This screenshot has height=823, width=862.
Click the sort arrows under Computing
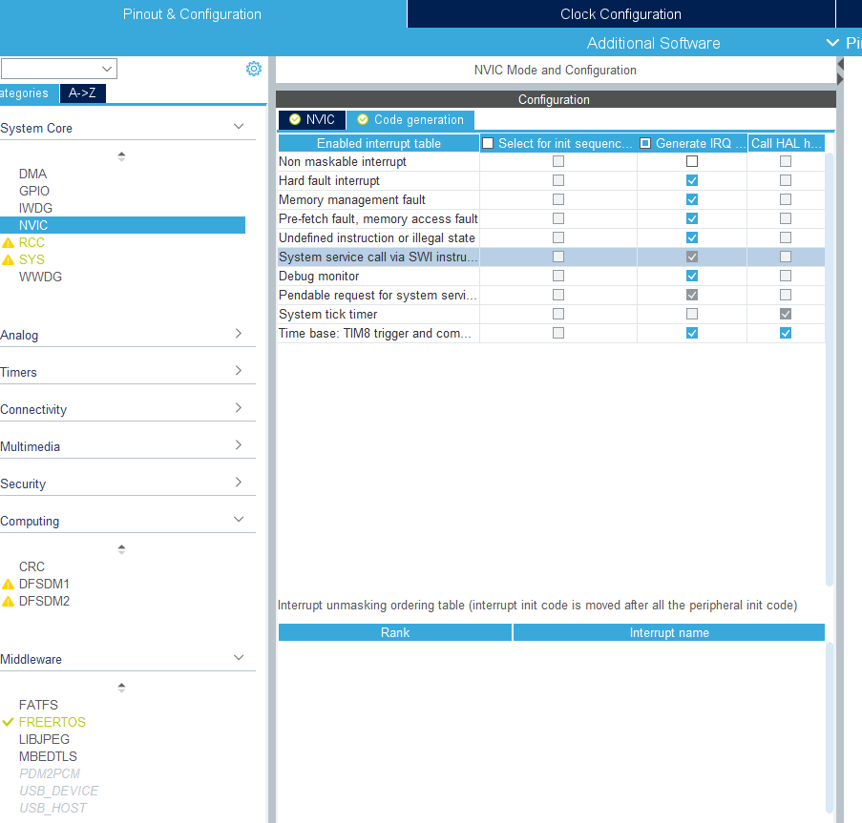coord(121,549)
